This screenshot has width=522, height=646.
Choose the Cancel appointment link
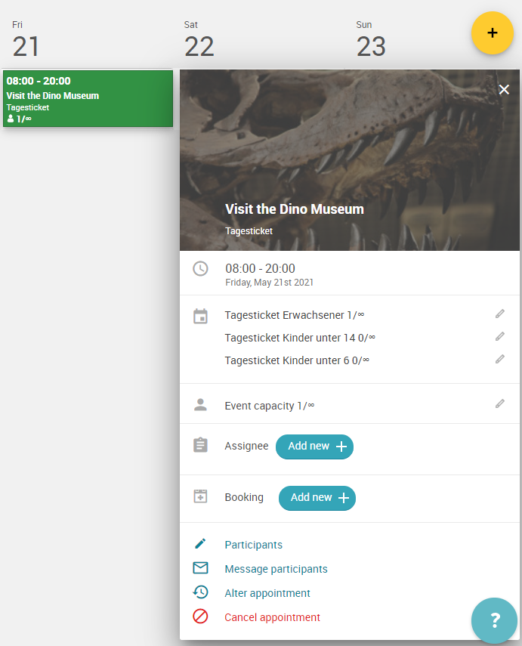point(272,617)
